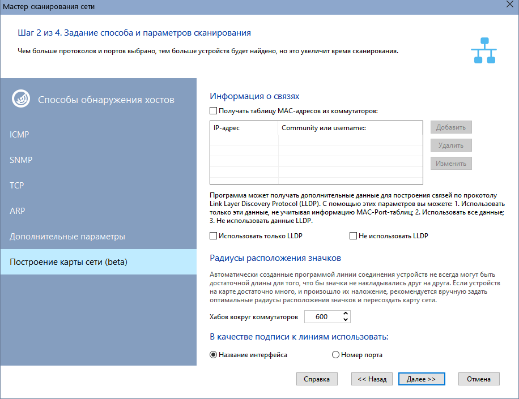Click the 'Информация о связях' heading
Screen dimensions: 519x399
tap(254, 96)
